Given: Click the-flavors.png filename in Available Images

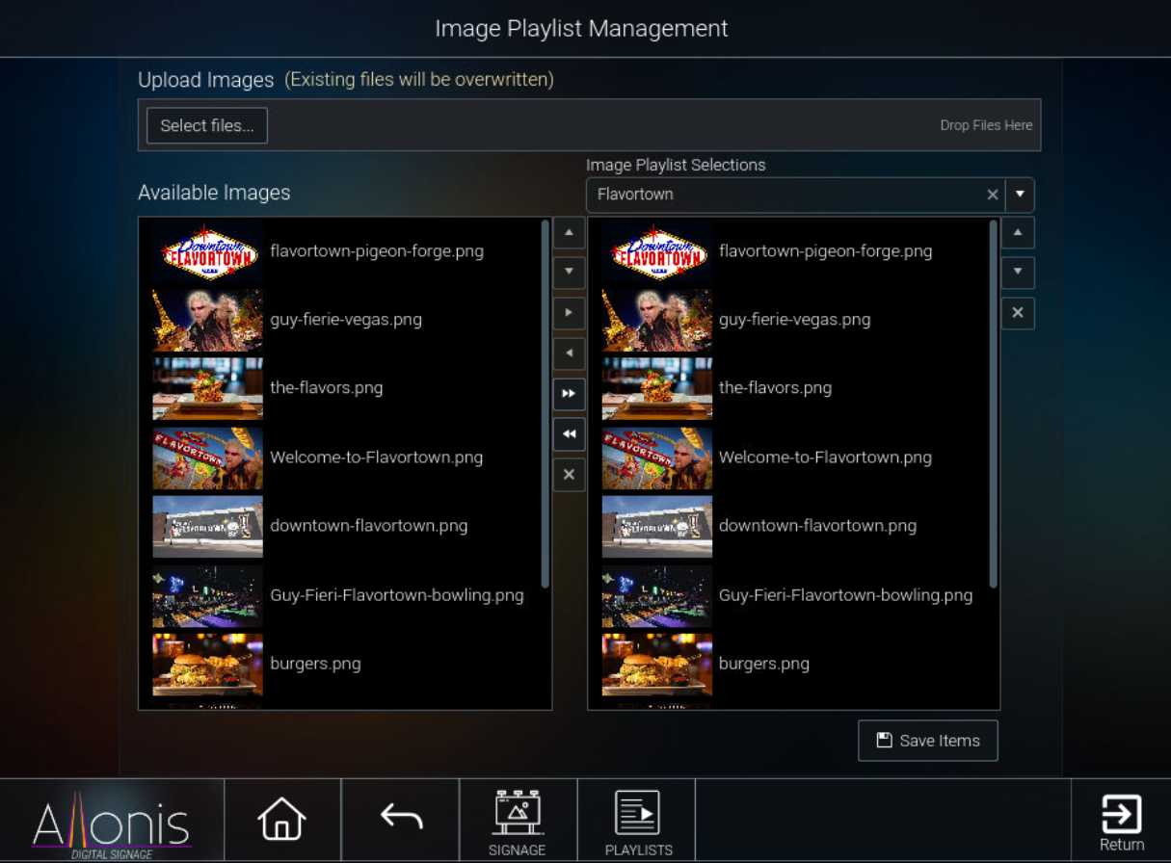Looking at the screenshot, I should pos(327,388).
